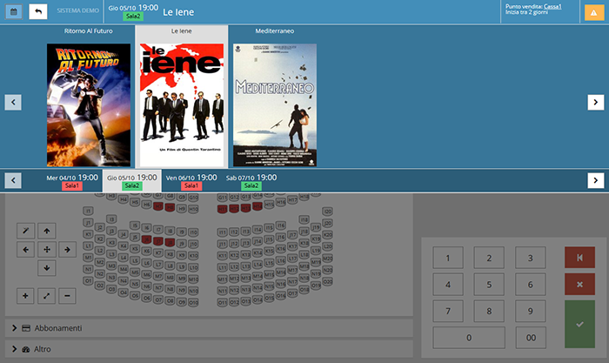Click the red backspace keypad button
Viewport: 609px width, 363px height.
(x=580, y=258)
